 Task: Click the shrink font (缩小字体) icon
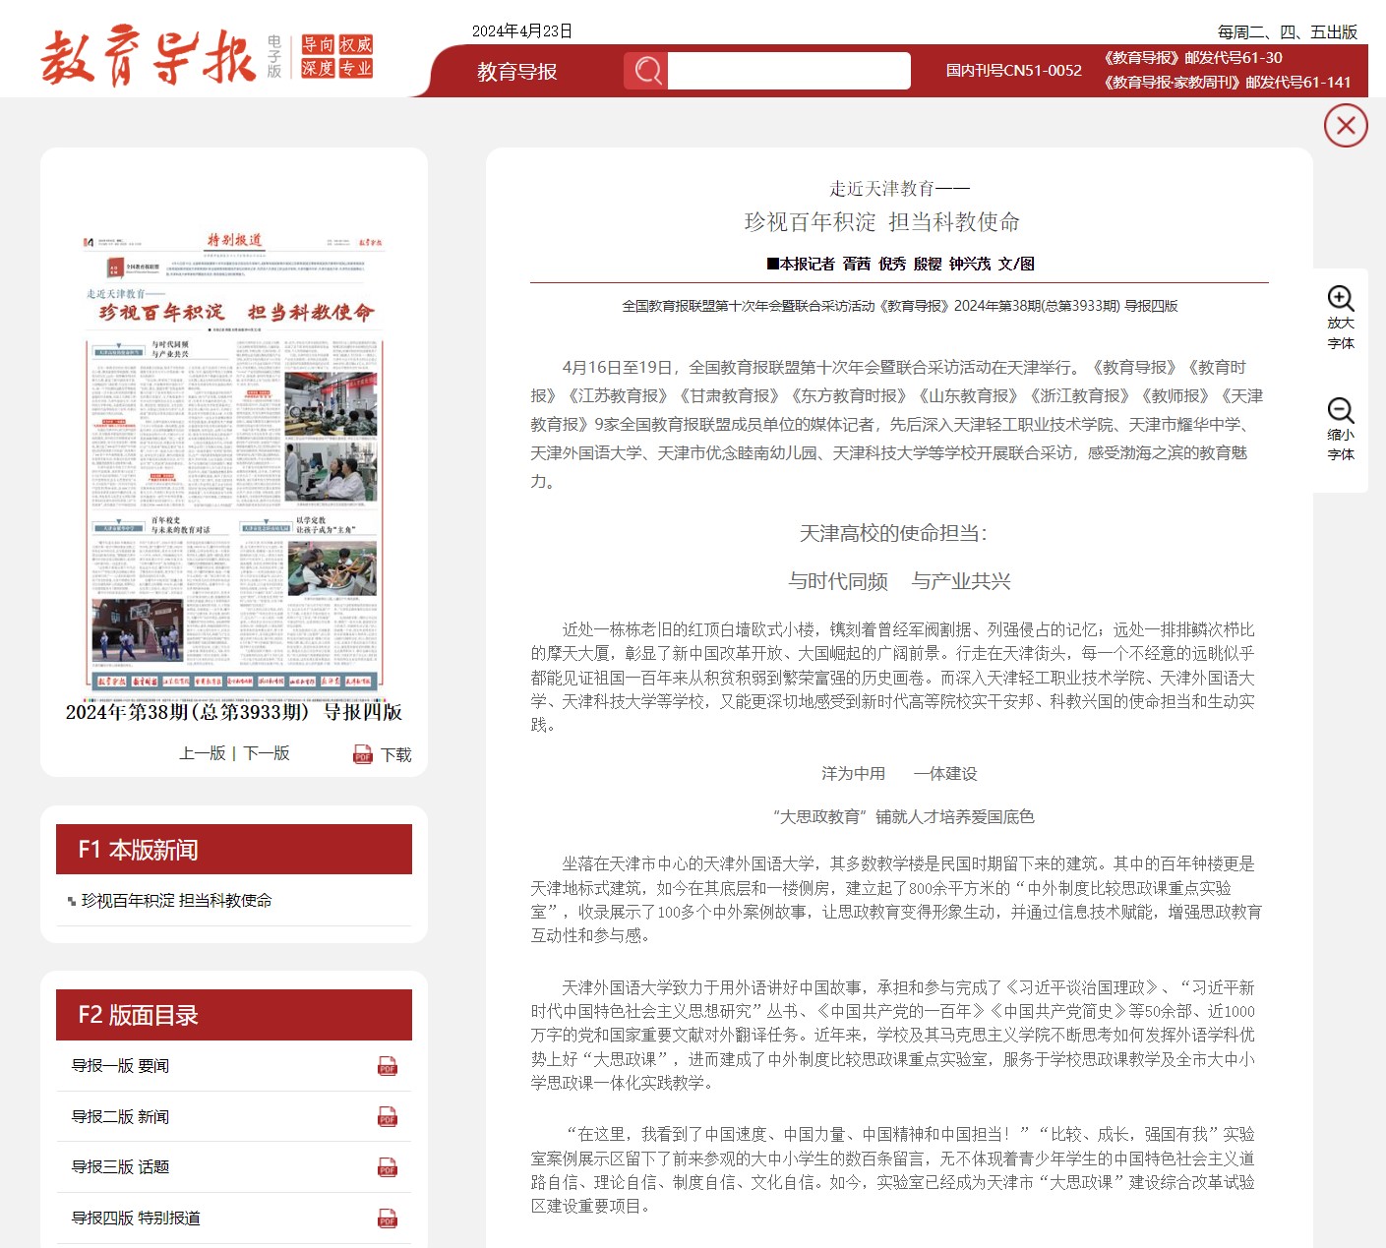1341,410
